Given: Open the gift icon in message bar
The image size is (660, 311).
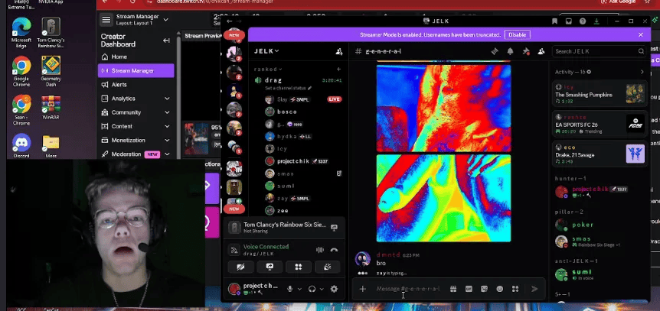Looking at the screenshot, I should pos(453,289).
